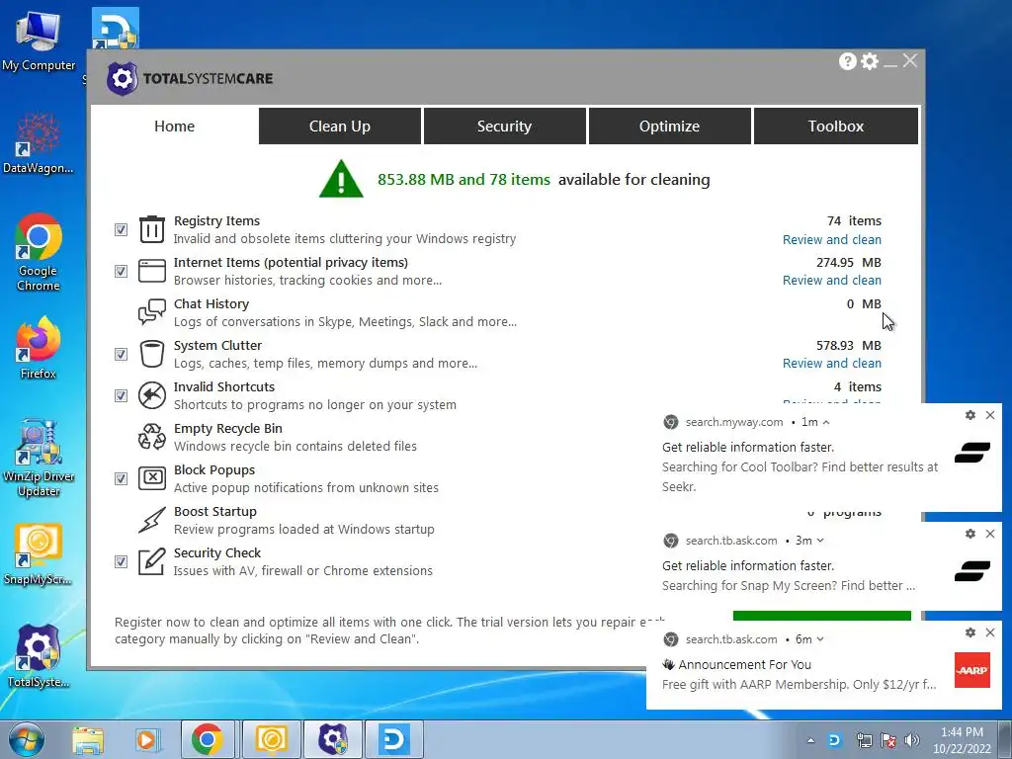Screen dimensions: 1012x759
Task: Open SnapMyScreen desktop shortcut
Action: click(39, 554)
